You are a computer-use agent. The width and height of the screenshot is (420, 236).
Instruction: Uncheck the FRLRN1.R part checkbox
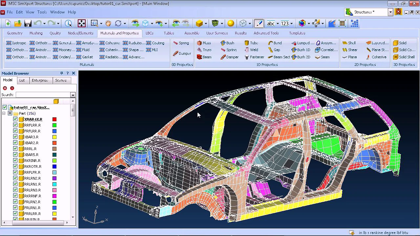(x=15, y=208)
